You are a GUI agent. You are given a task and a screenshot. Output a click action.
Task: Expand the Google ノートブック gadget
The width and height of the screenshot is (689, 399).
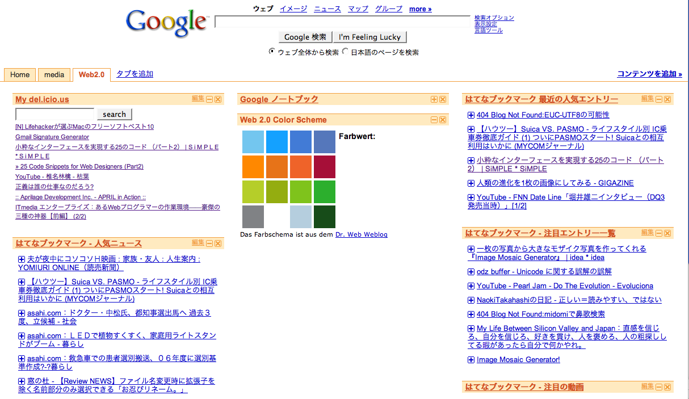[x=434, y=99]
